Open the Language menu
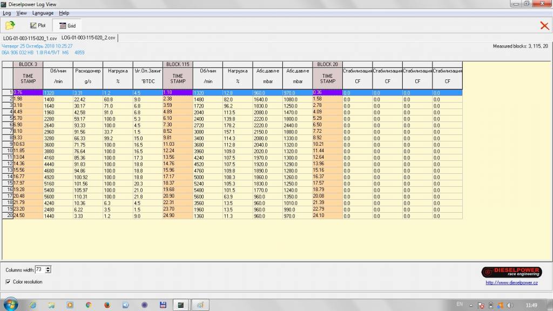 [x=43, y=12]
